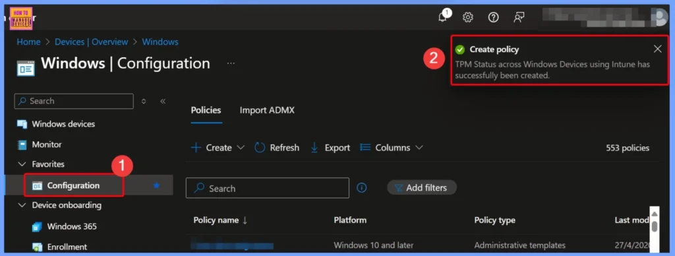Toggle sidebar expand/collapse arrows icon

(144, 102)
